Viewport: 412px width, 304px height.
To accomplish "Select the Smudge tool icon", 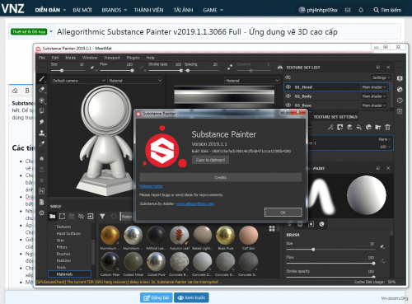I will click(x=42, y=122).
